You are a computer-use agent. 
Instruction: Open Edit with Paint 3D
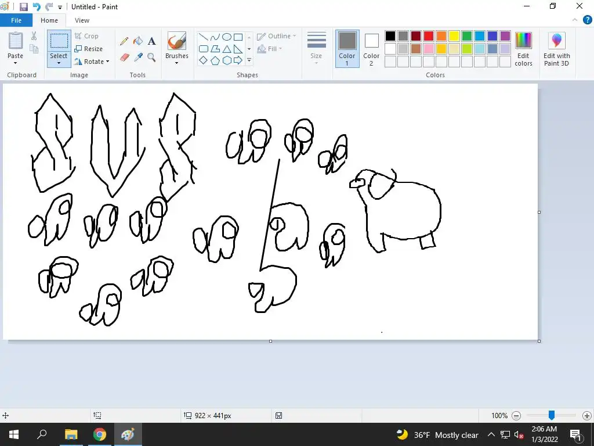(556, 49)
